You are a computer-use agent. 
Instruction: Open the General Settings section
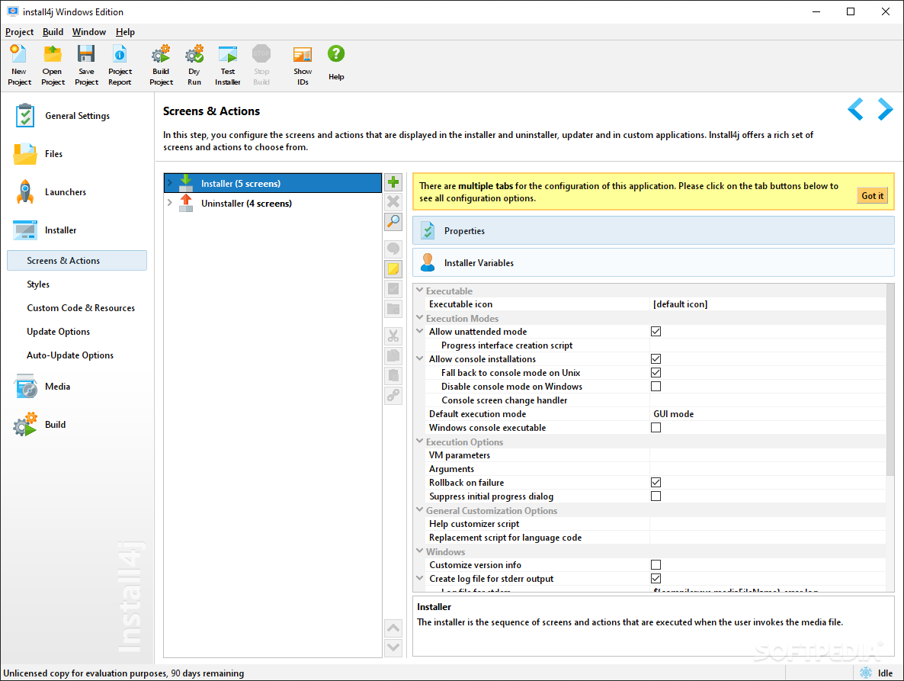77,116
